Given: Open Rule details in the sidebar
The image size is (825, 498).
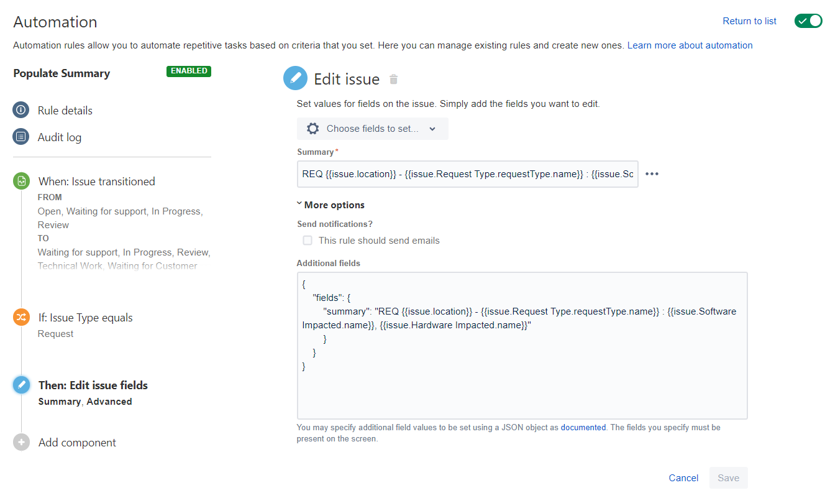Looking at the screenshot, I should pyautogui.click(x=65, y=110).
